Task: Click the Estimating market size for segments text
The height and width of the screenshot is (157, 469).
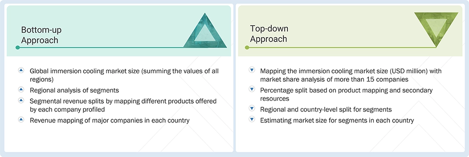Action: [337, 120]
